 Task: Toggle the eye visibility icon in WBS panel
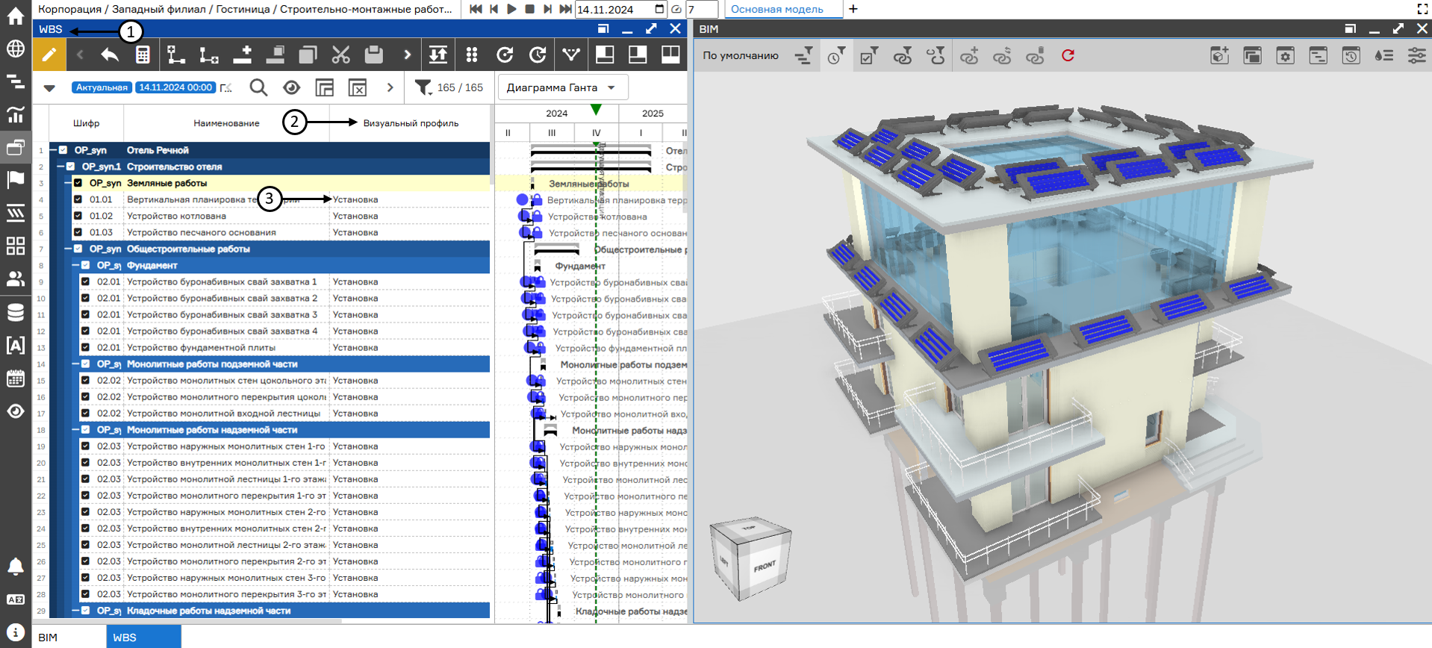[291, 87]
